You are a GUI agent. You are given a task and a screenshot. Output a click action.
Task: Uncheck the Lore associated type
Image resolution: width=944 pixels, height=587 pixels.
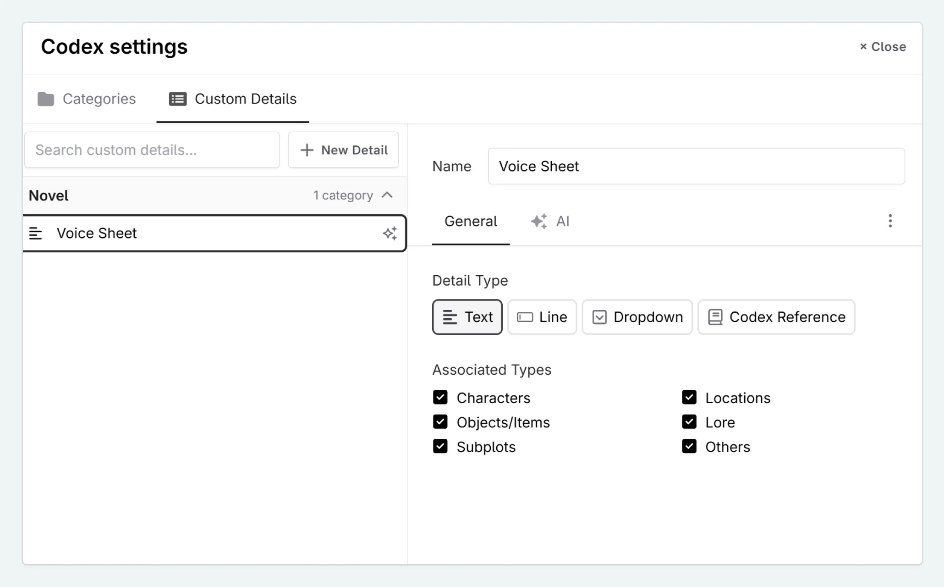point(689,421)
